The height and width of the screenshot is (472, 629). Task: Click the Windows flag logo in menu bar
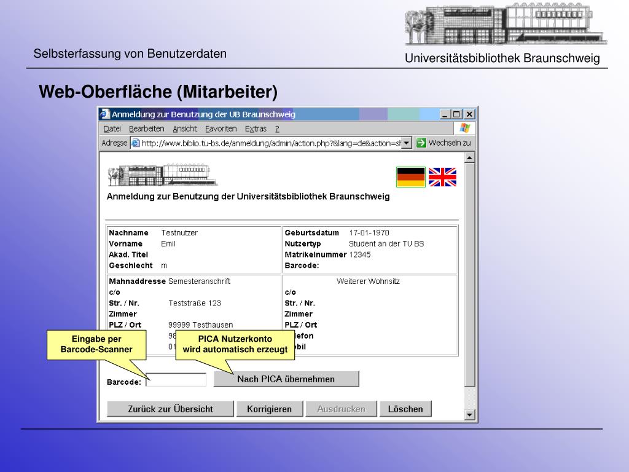pos(464,128)
